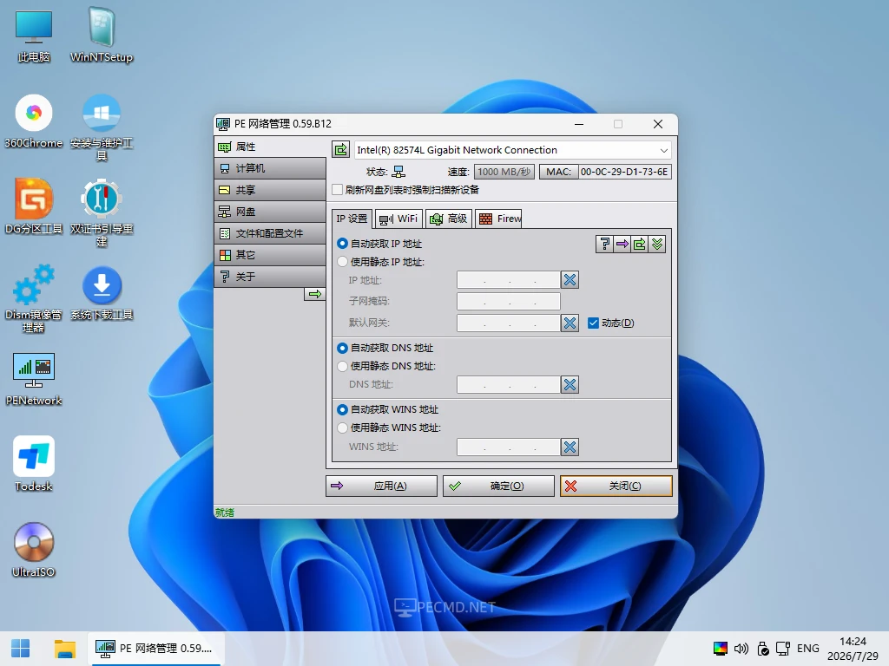Viewport: 889px width, 666px height.
Task: Click the WINS 地址 input field
Action: pos(509,447)
